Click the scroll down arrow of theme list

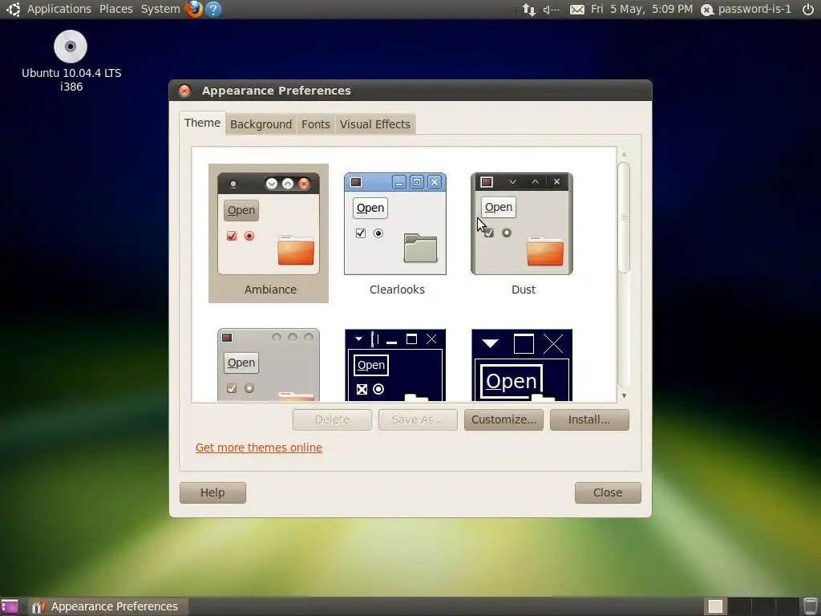point(624,396)
